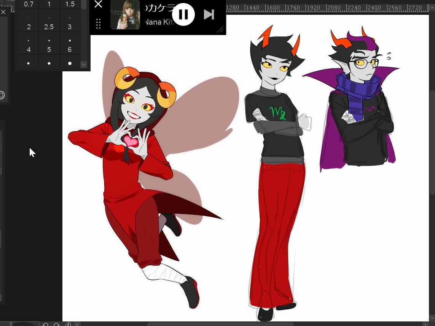The image size is (435, 326).
Task: Rotate canvas left with the counterclockwise arrow
Action: 46,324
